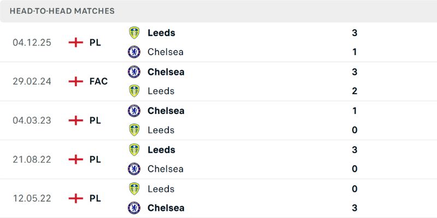Open the match dated 04.03.23

pyautogui.click(x=32, y=120)
